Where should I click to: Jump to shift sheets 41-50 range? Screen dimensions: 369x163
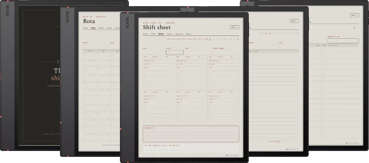[x=189, y=39]
